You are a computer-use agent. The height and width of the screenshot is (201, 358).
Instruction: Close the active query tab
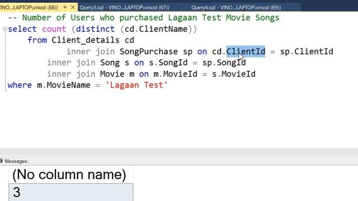[73, 7]
